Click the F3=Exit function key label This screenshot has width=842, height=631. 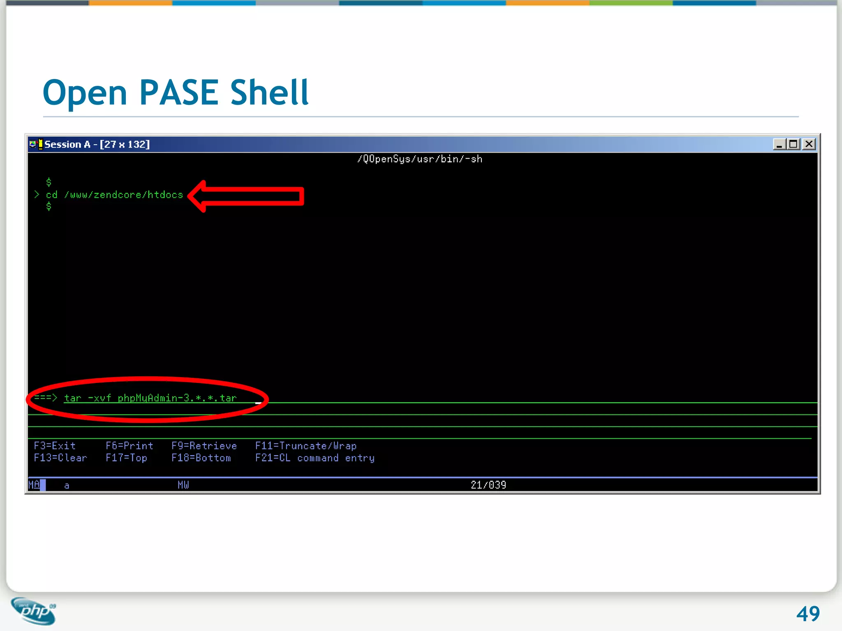55,446
